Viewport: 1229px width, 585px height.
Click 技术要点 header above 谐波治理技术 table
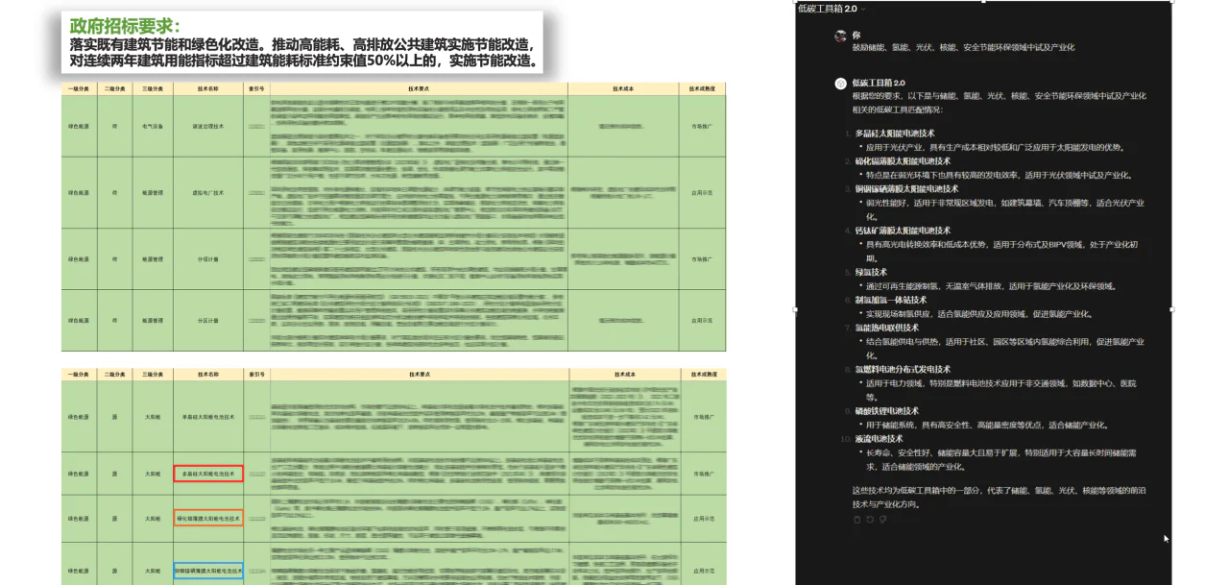tap(419, 88)
